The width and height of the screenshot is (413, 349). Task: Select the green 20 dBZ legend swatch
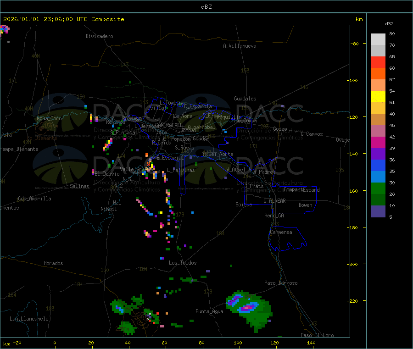pyautogui.click(x=378, y=188)
